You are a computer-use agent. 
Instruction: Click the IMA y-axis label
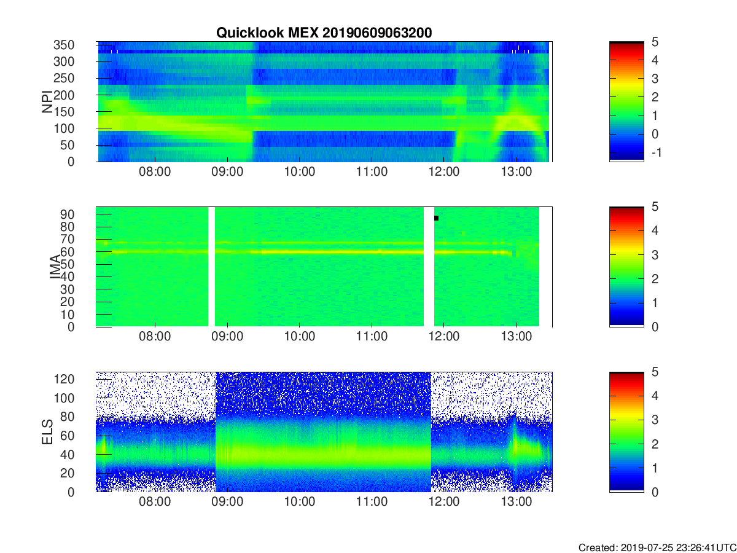(55, 267)
